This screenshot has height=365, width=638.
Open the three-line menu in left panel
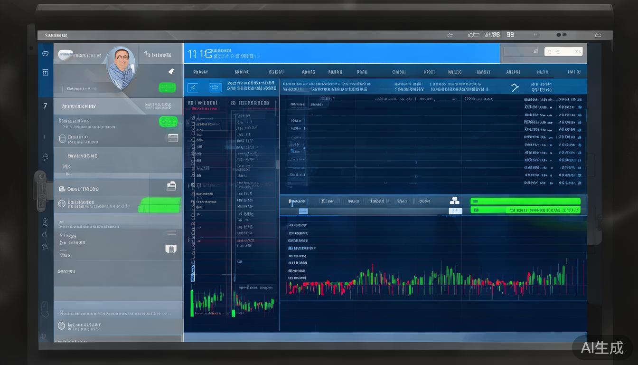click(171, 234)
